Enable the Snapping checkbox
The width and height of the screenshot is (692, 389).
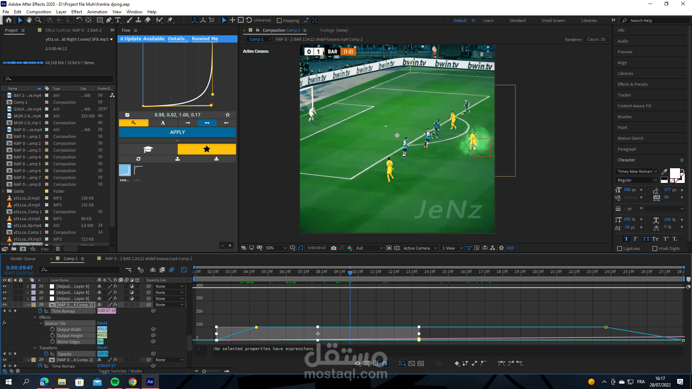[x=279, y=21]
